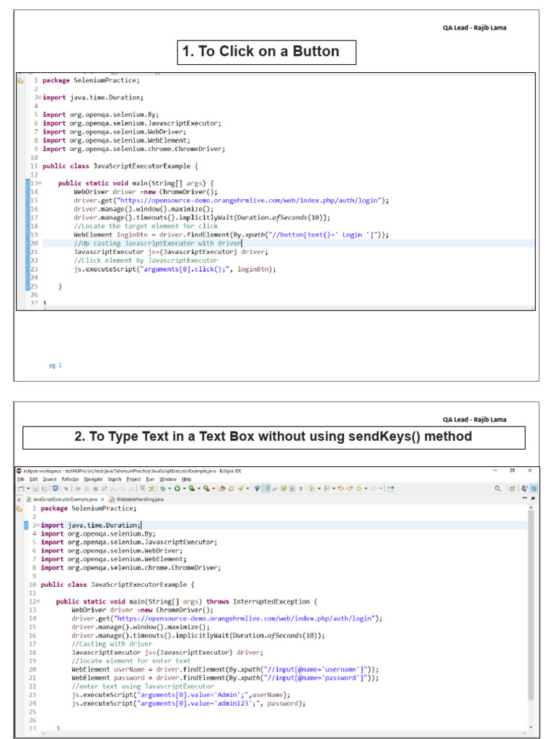Screen dimensions: 554x739
Task: Open the Previous Annotation dropdown arrow
Action: coord(333,489)
